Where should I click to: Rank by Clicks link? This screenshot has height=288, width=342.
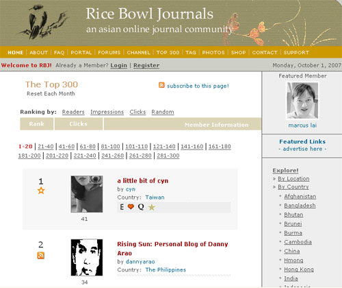click(137, 112)
